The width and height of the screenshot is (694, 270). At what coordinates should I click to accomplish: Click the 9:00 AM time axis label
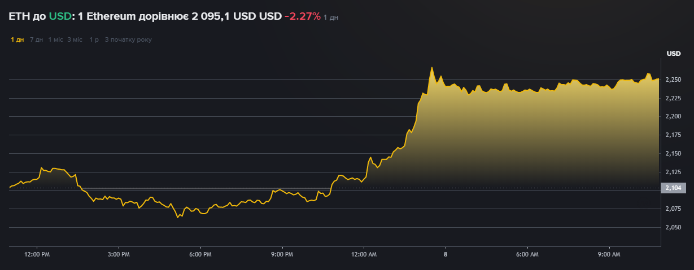(x=609, y=255)
